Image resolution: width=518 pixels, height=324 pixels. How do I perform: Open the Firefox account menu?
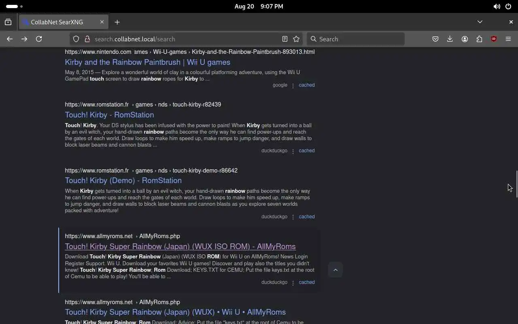tap(465, 39)
